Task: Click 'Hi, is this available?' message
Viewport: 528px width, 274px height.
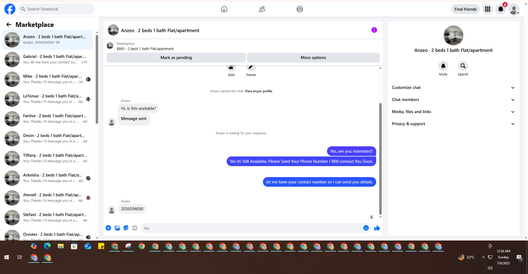Action: coord(138,108)
